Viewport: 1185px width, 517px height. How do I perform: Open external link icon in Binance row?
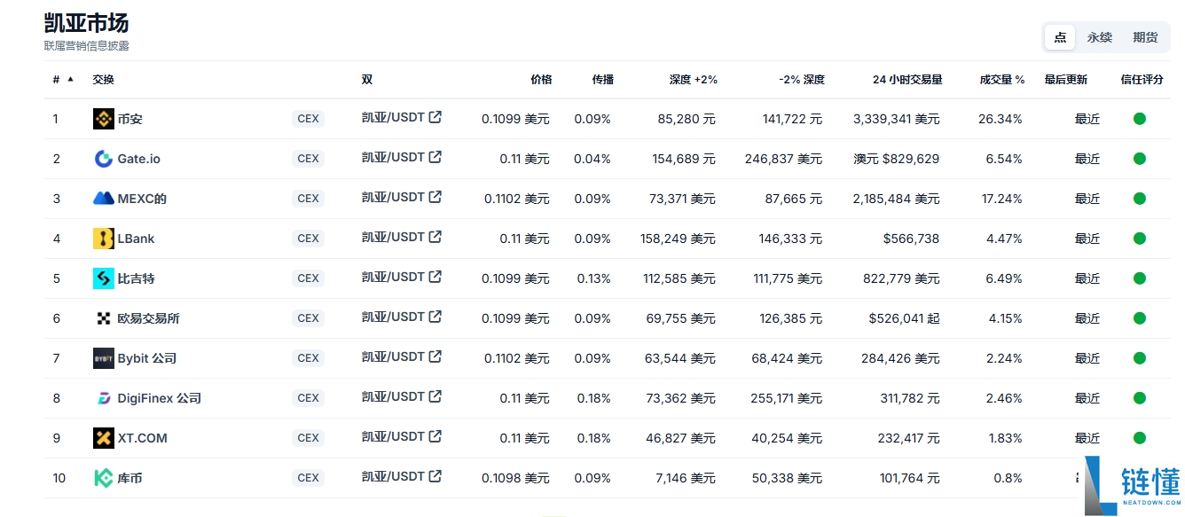click(x=435, y=117)
